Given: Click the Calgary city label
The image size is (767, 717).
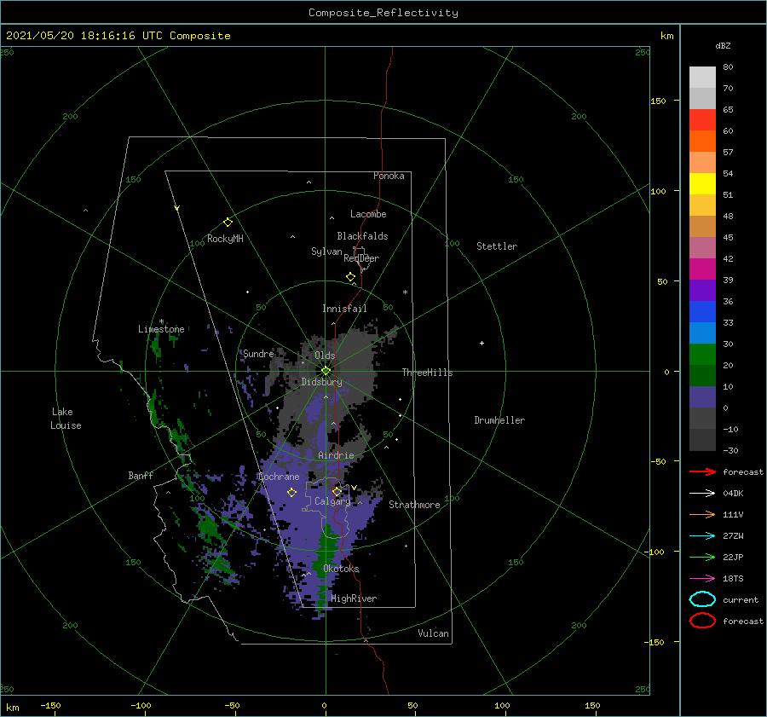Looking at the screenshot, I should coord(332,501).
